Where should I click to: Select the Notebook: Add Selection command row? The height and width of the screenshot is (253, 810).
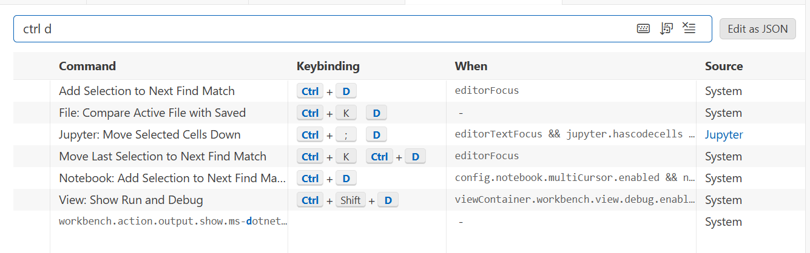[172, 179]
